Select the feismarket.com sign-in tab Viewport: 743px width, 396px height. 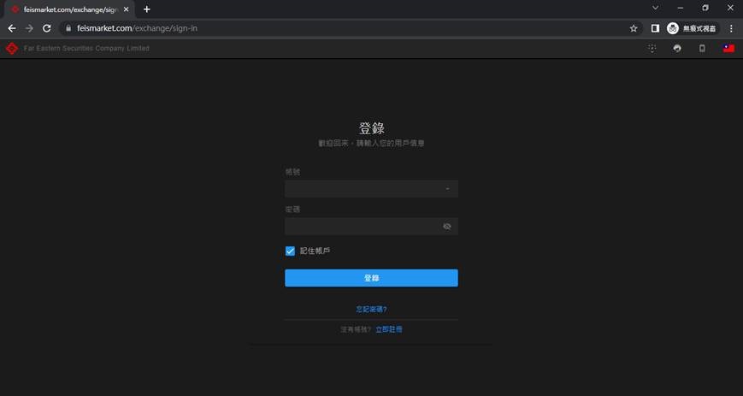click(68, 9)
